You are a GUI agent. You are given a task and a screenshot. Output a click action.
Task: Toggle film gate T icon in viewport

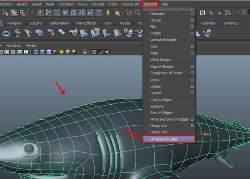coord(26,52)
